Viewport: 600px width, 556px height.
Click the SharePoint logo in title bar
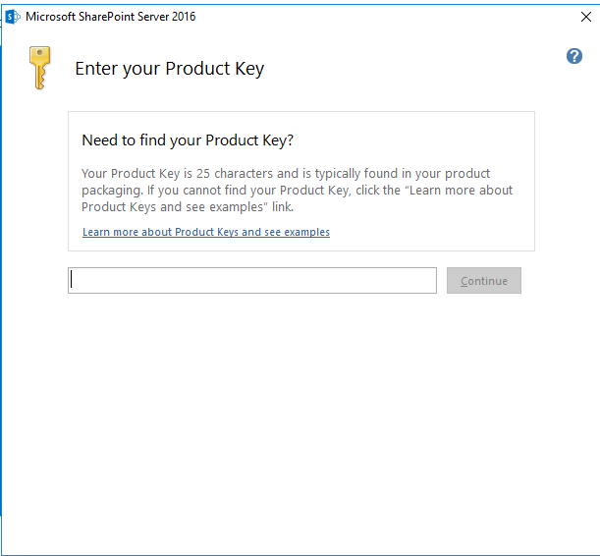[13, 16]
